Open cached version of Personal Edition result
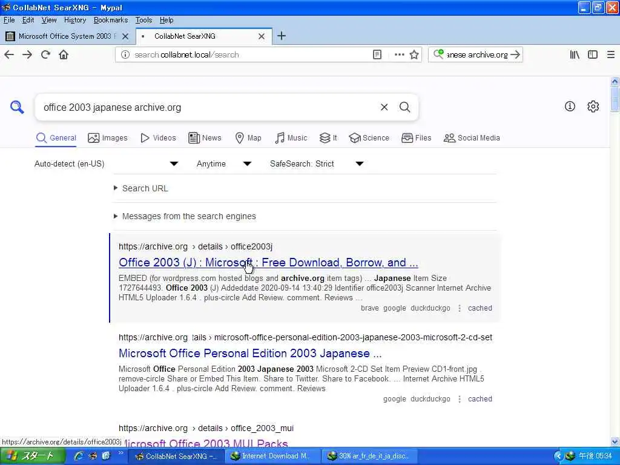Screen dimensions: 620x465 (480, 399)
